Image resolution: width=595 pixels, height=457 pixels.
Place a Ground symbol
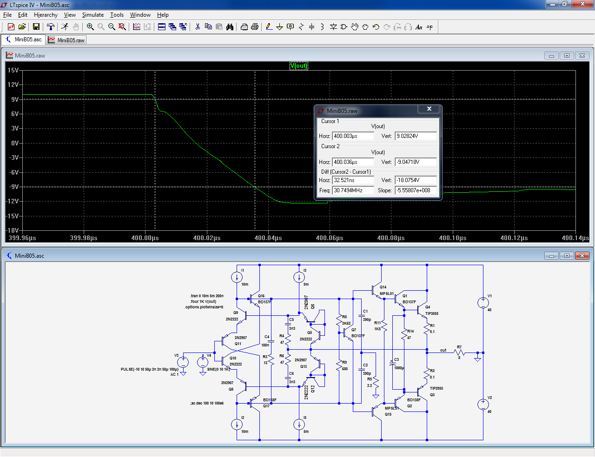[x=280, y=27]
